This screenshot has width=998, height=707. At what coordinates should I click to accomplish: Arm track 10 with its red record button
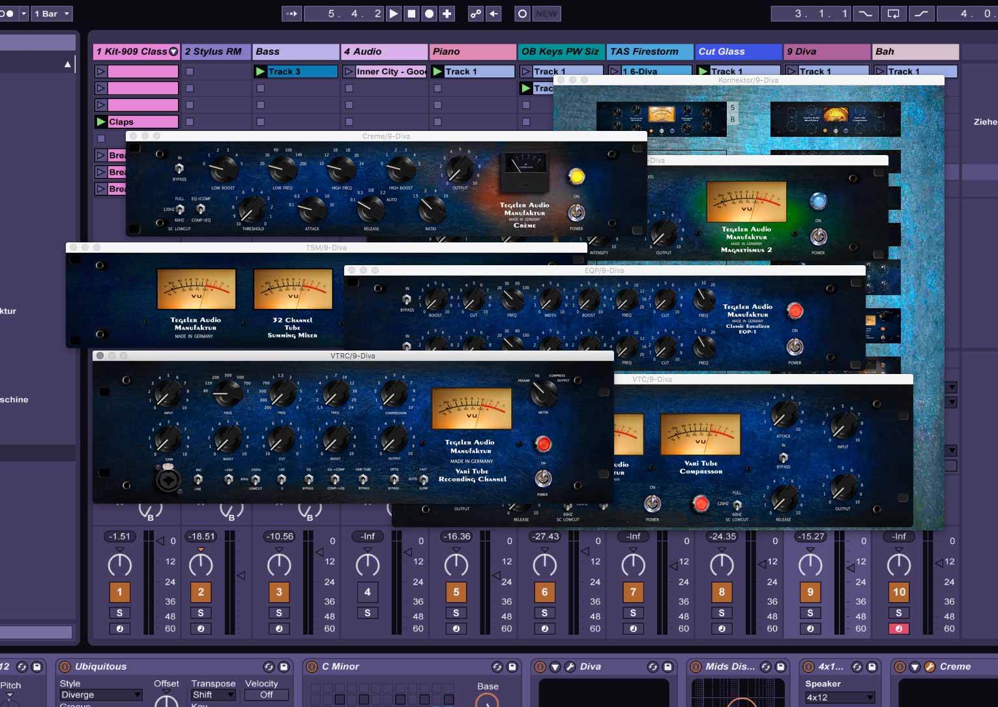[899, 629]
